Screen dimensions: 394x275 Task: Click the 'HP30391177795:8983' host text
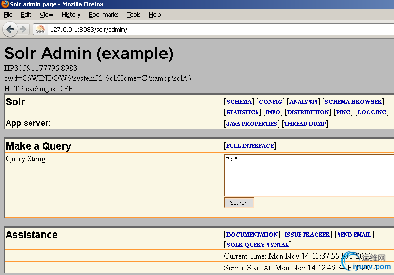pos(40,68)
